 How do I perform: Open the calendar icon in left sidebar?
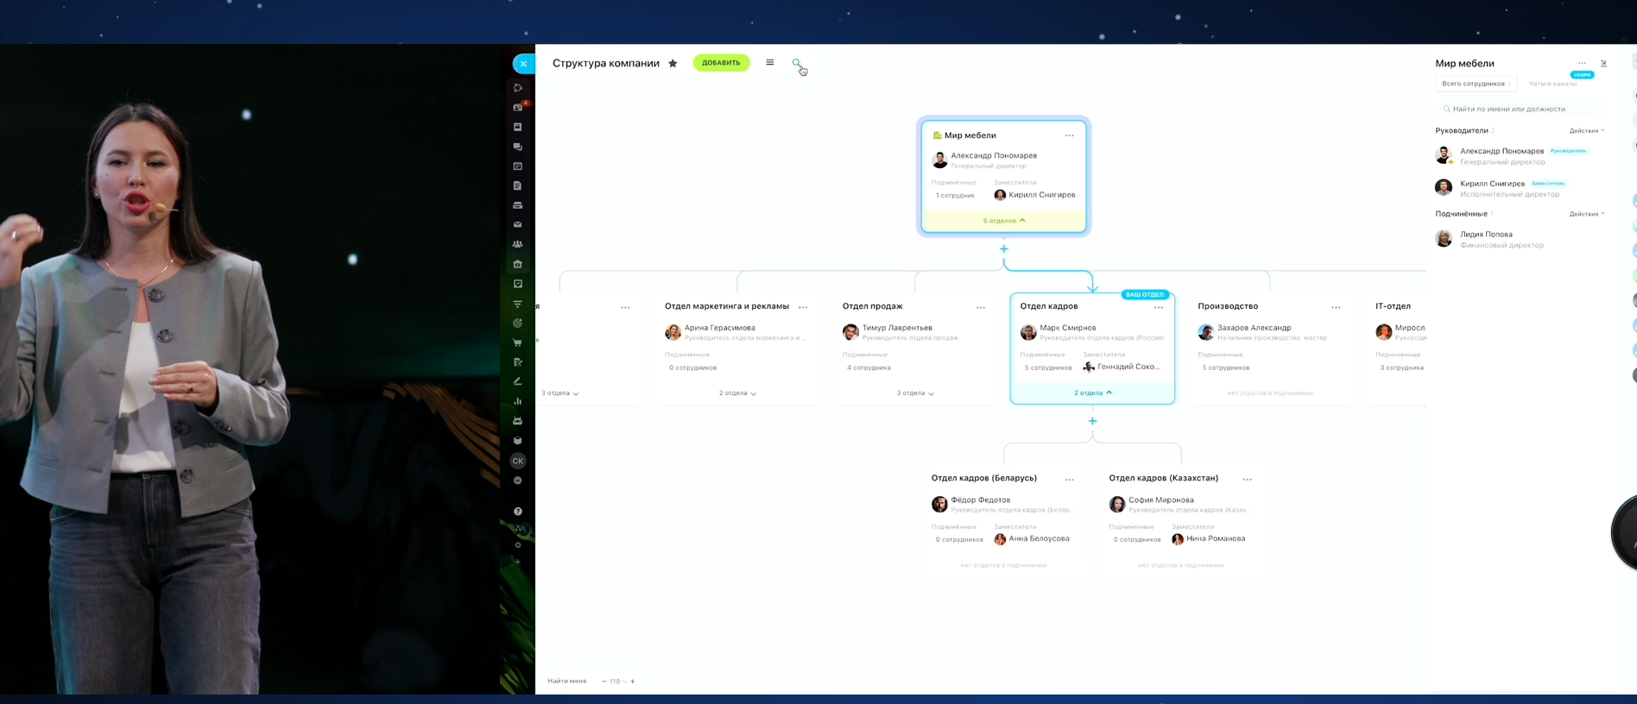pos(518,166)
